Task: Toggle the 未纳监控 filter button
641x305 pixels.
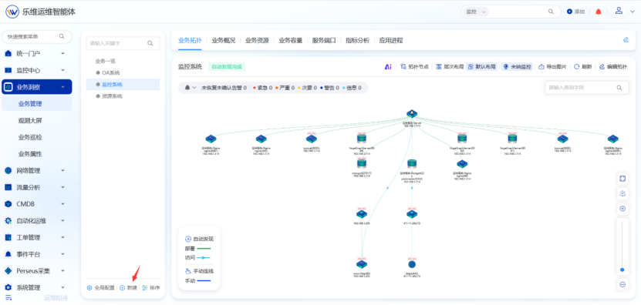Action: [x=517, y=66]
